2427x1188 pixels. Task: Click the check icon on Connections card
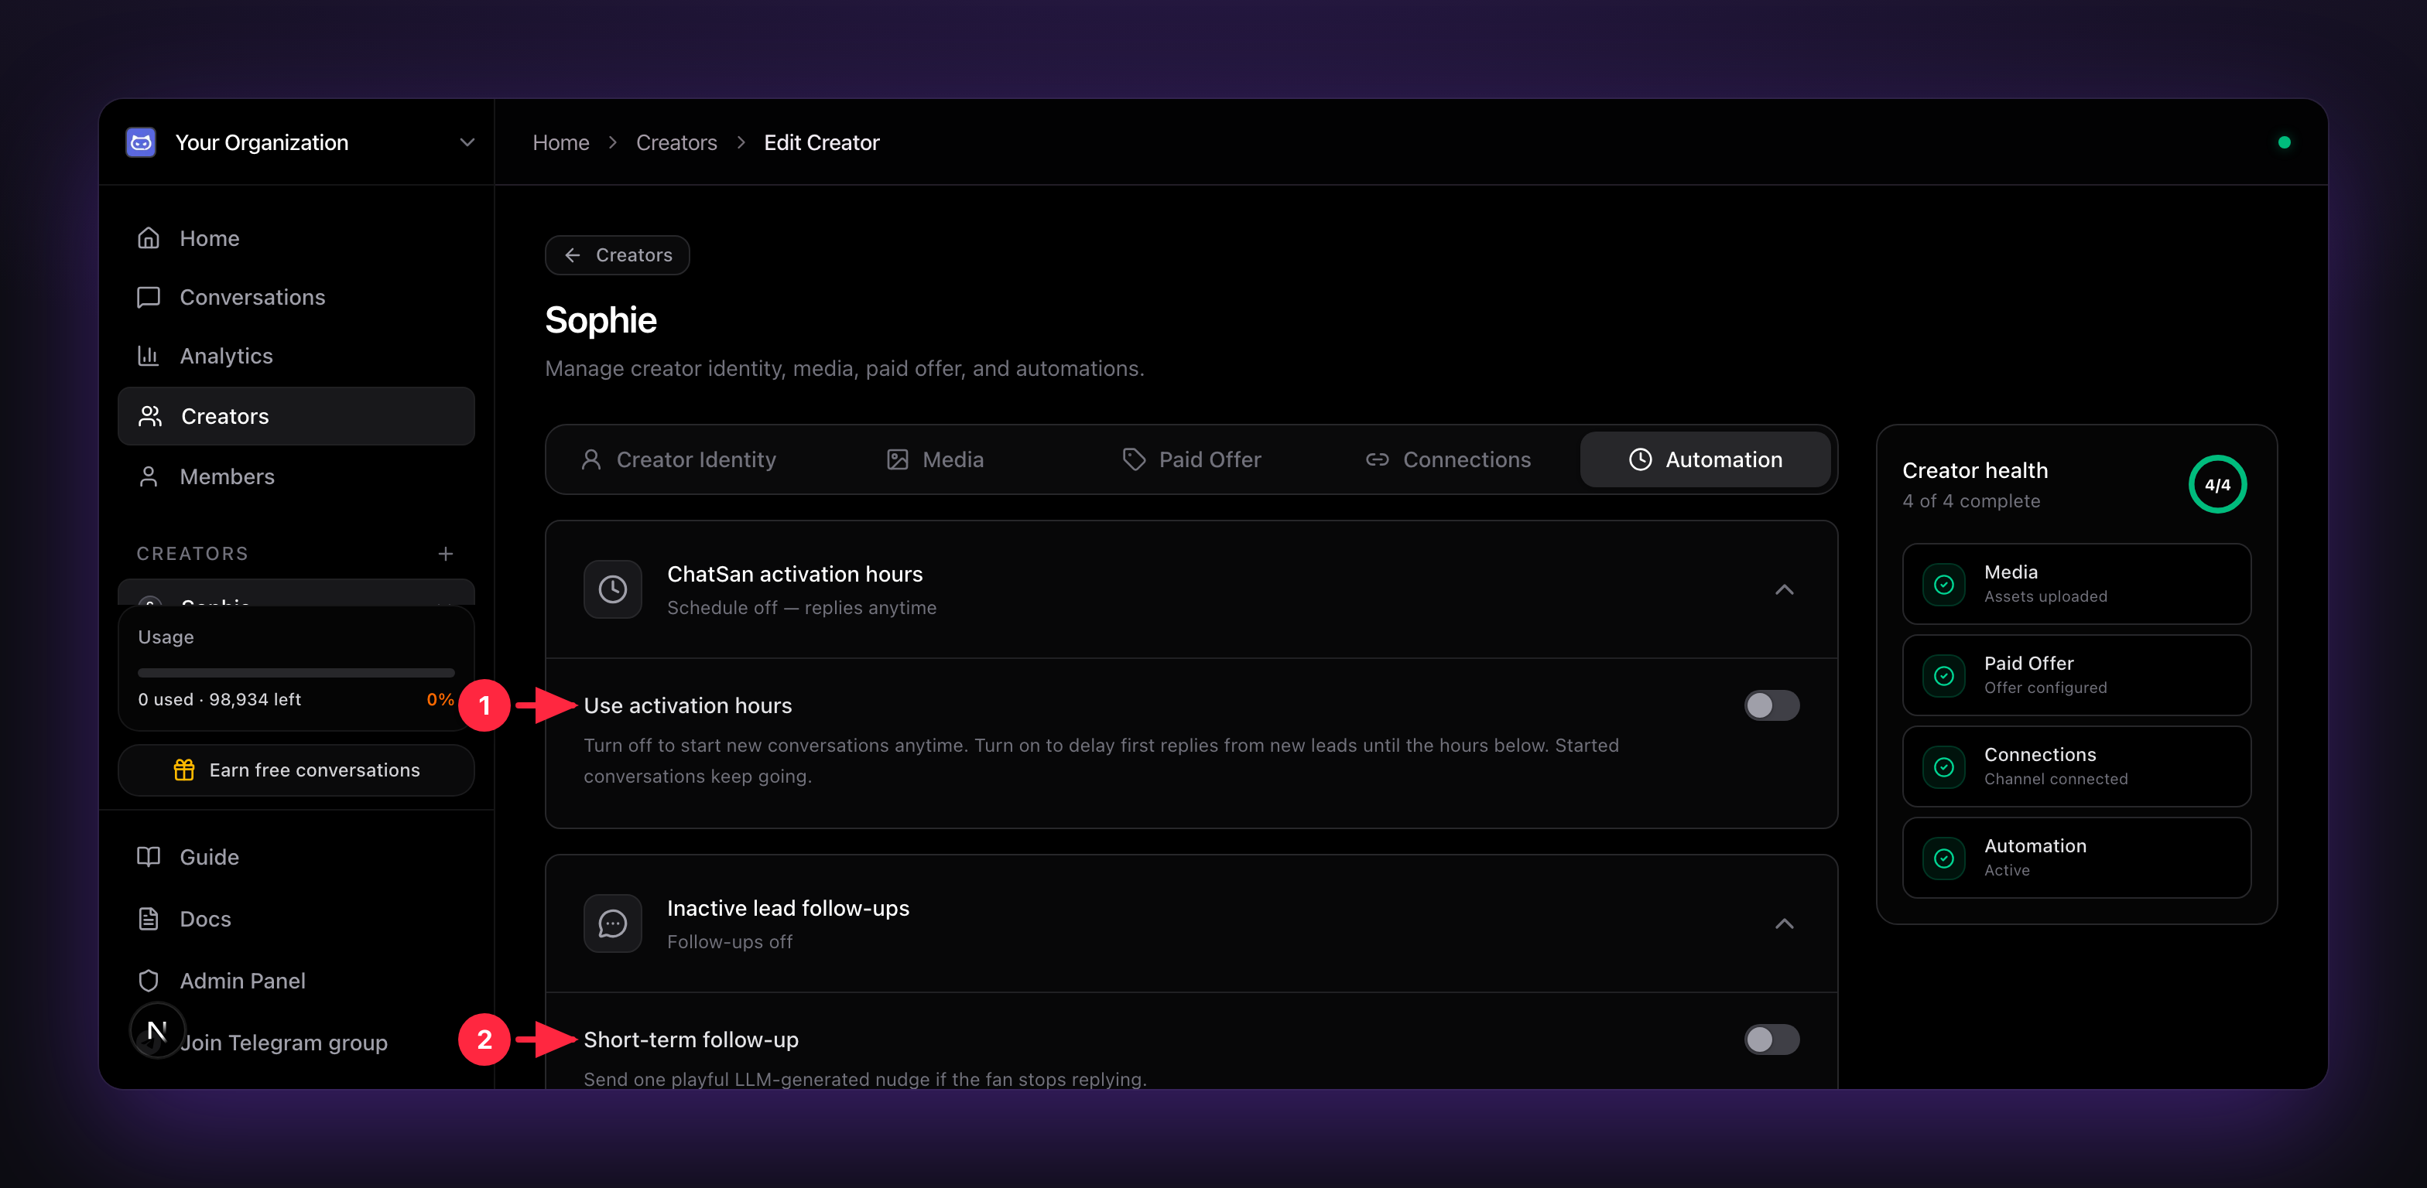click(1943, 767)
